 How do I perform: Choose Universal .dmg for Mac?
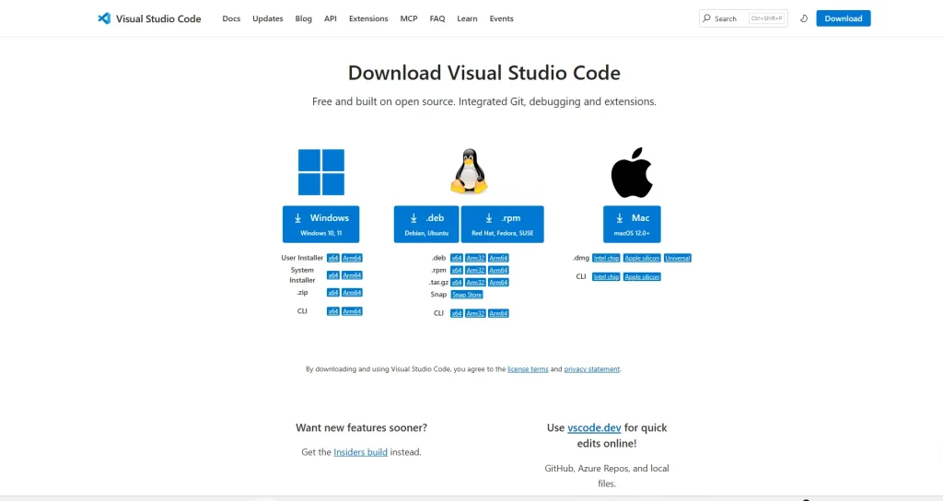click(x=677, y=258)
